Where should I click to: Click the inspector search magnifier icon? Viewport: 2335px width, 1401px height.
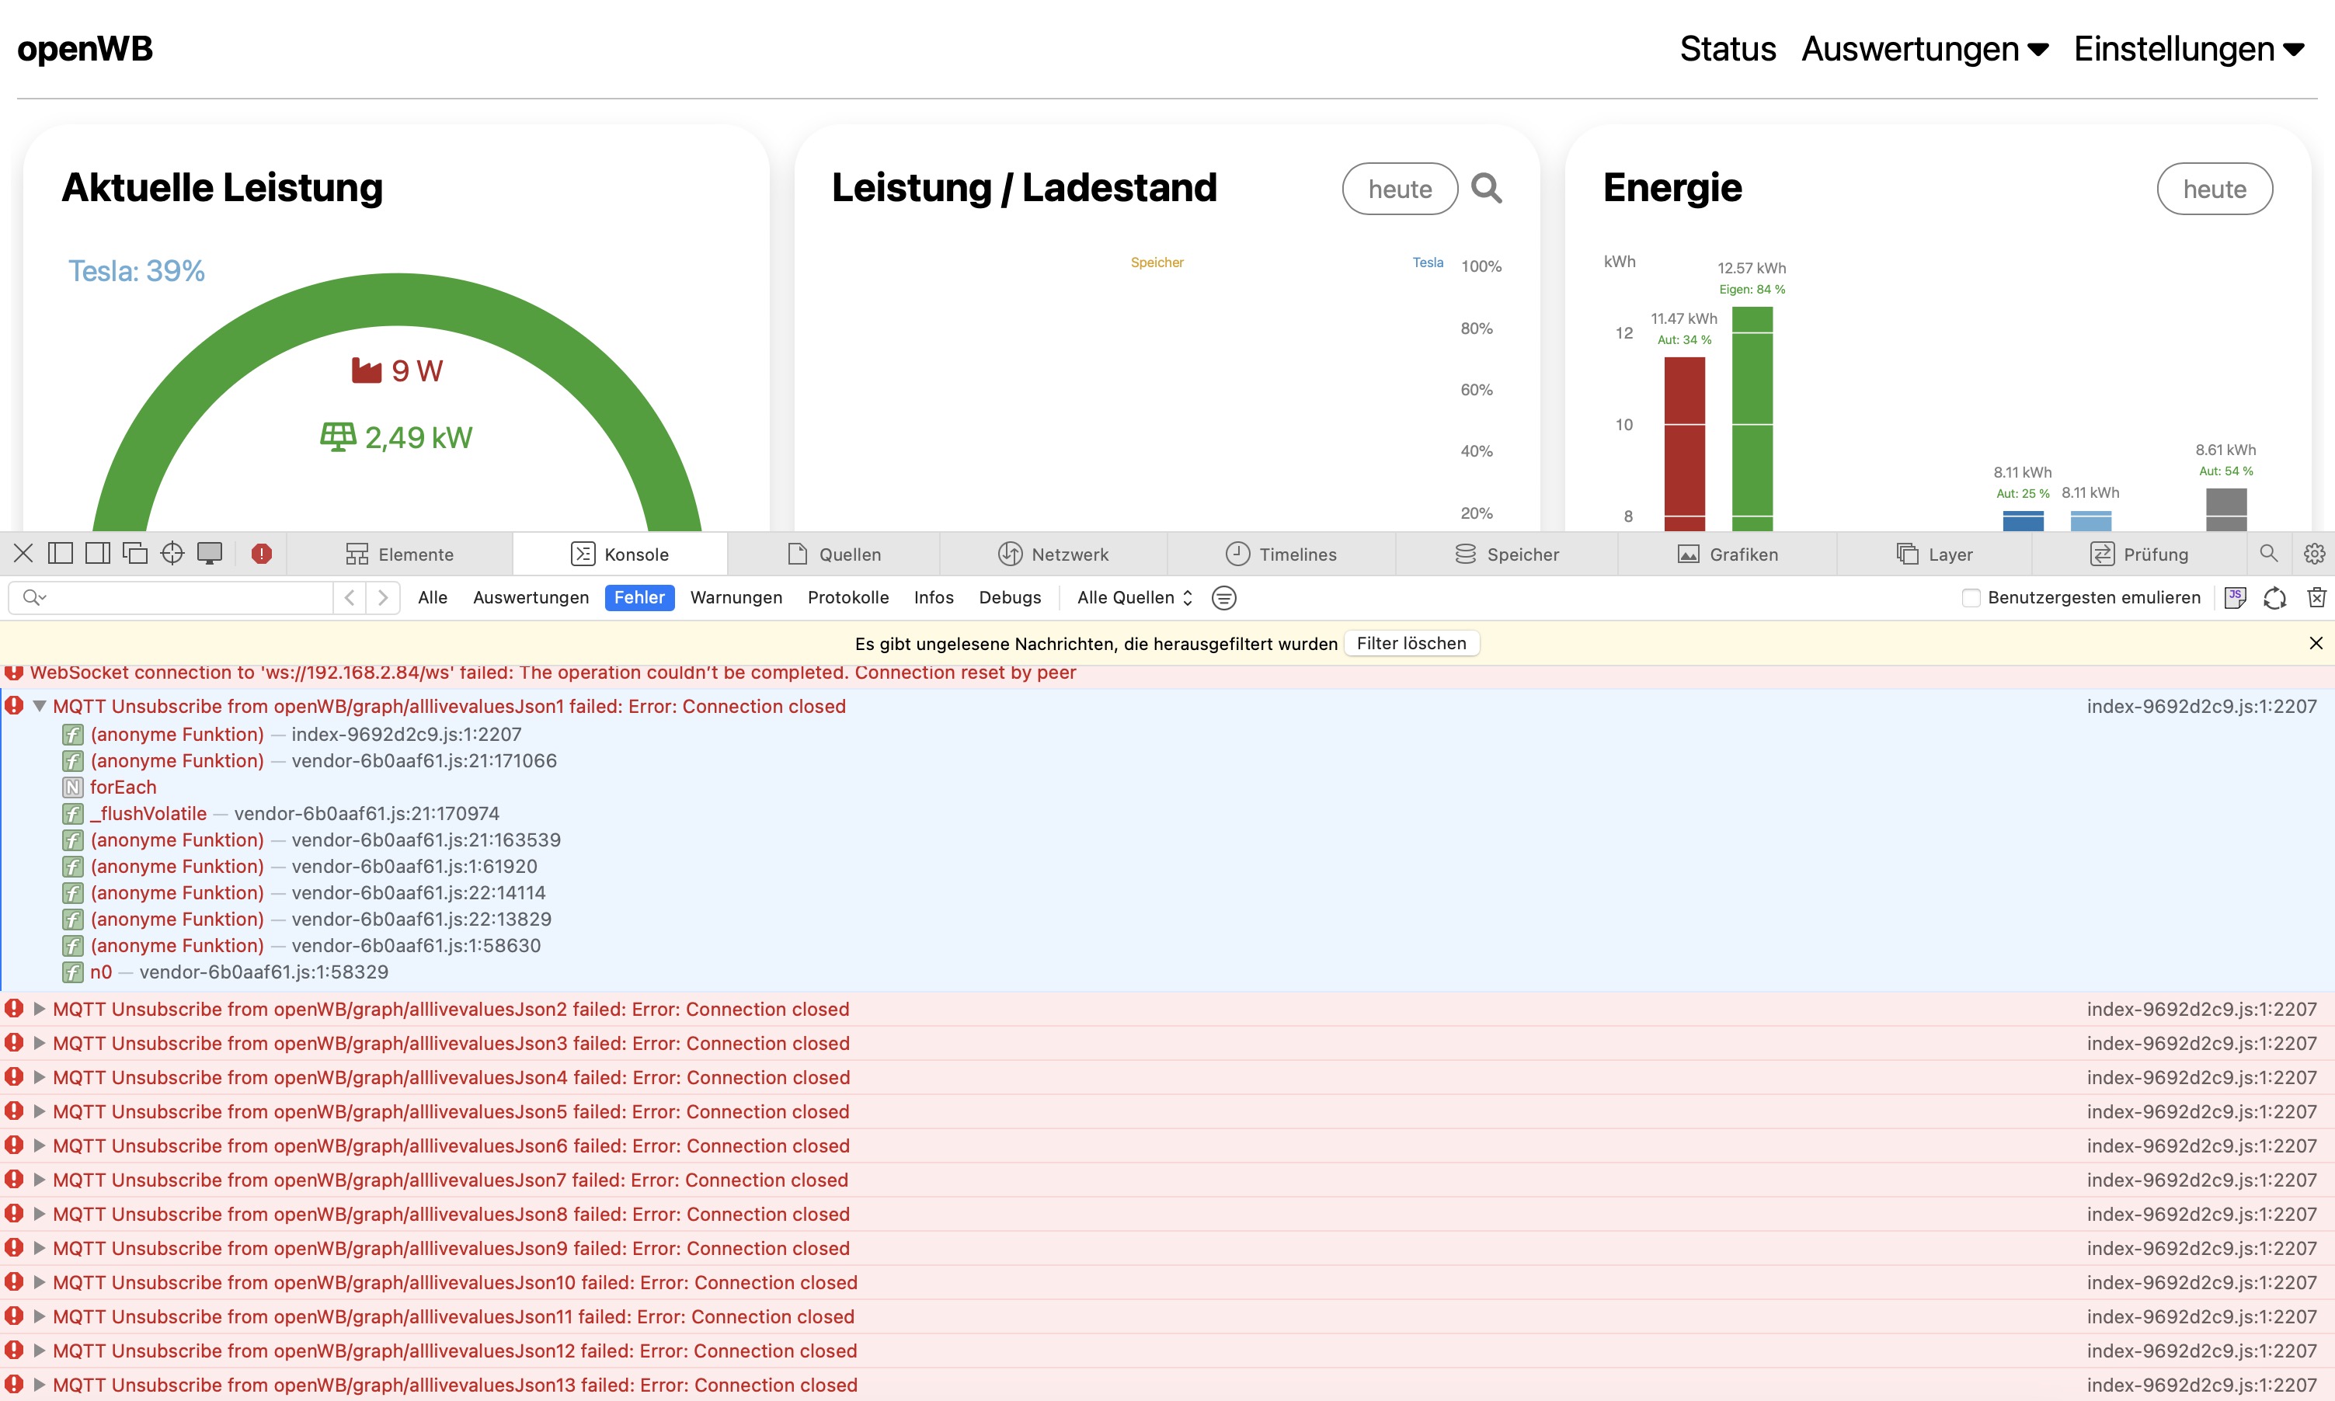(2268, 554)
